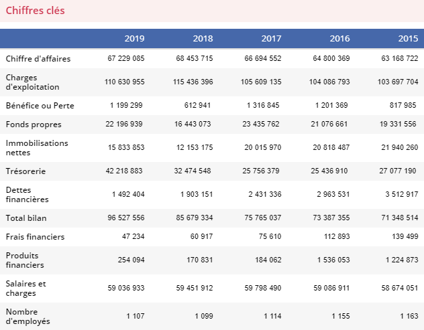Select the Nombre d'employés row label
424x330 pixels.
point(28,317)
